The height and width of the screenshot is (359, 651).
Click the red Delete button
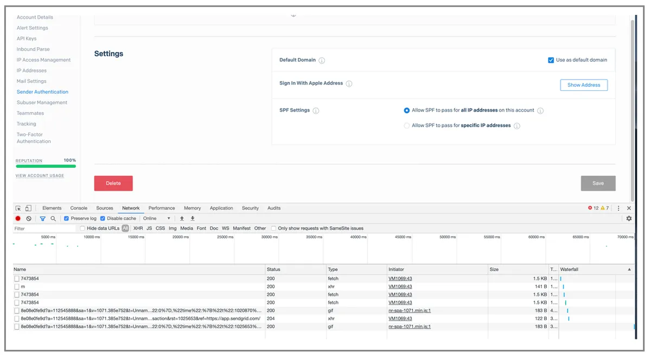click(113, 183)
